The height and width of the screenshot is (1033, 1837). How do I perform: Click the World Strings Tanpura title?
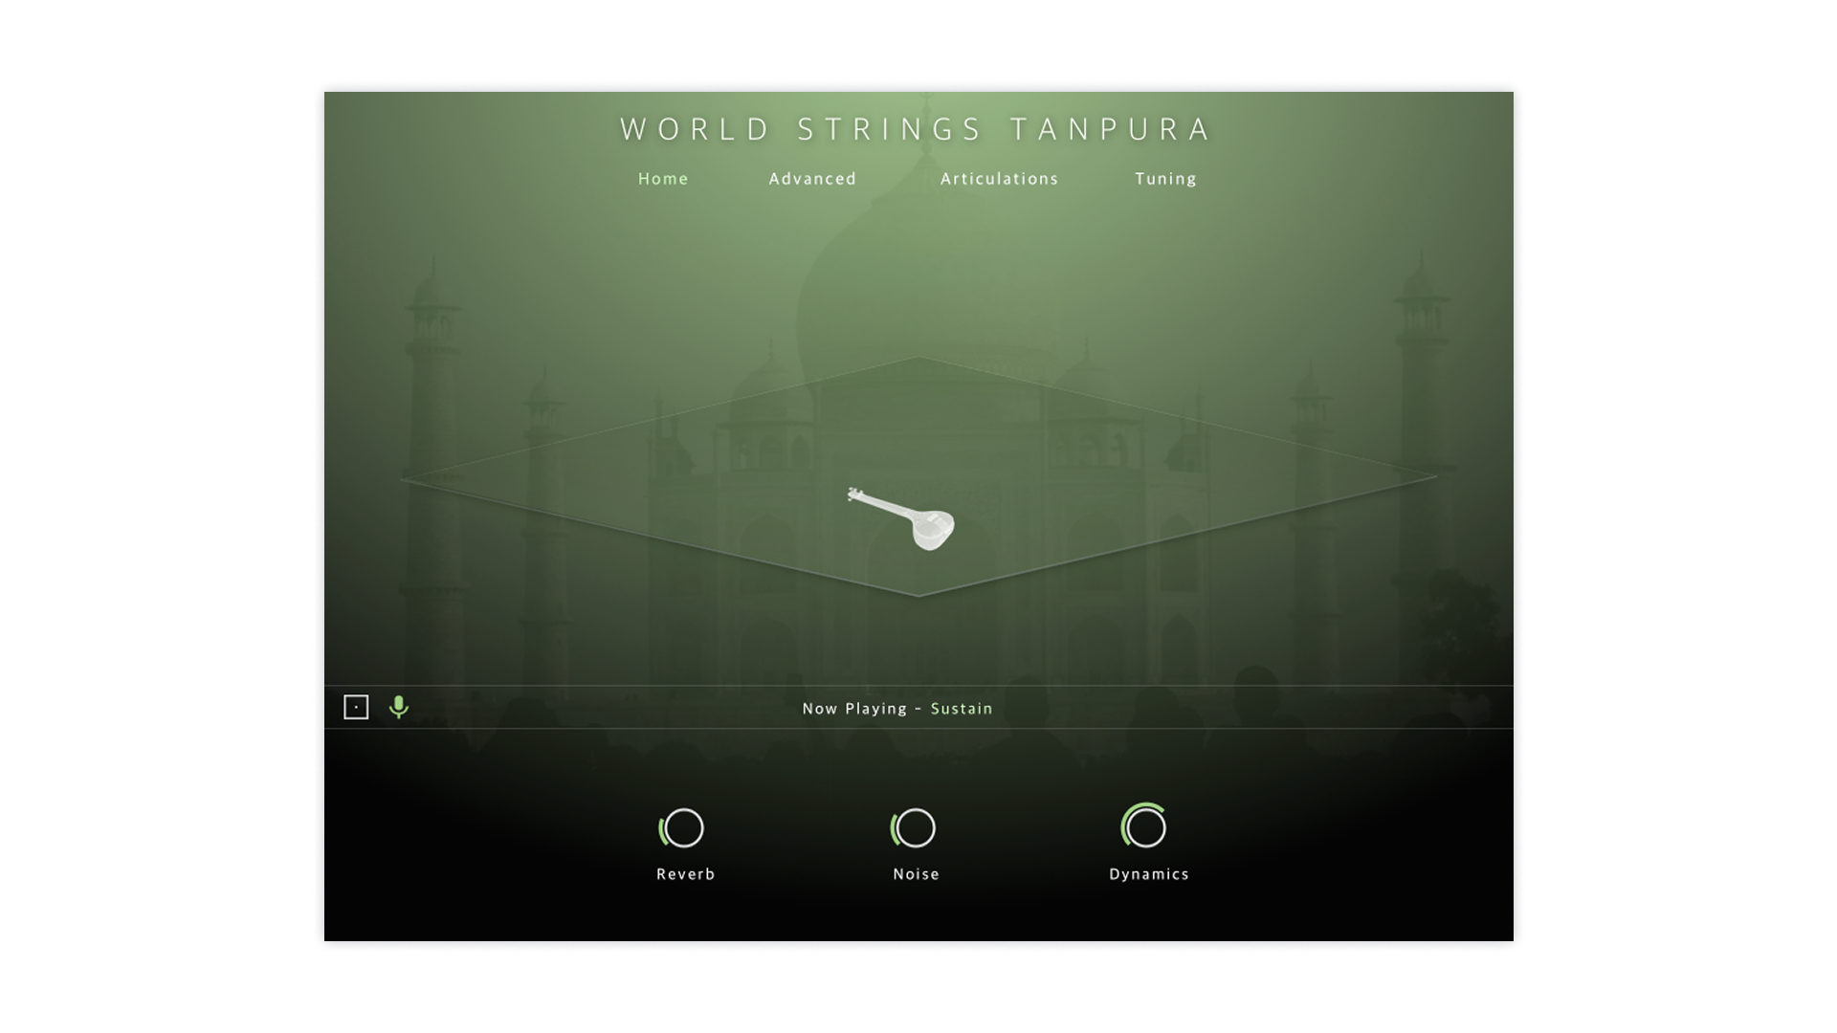916,129
